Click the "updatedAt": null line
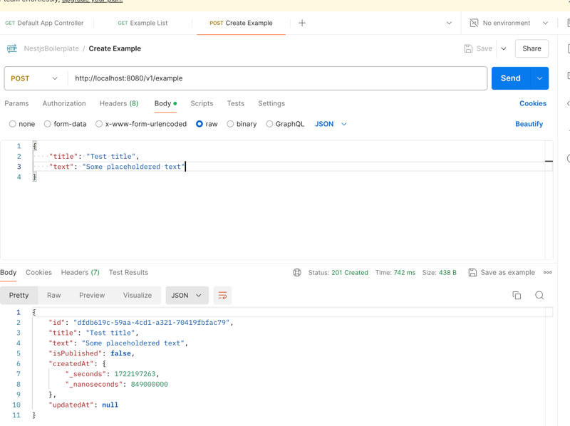Screen dimensions: 570x426 (x=83, y=405)
